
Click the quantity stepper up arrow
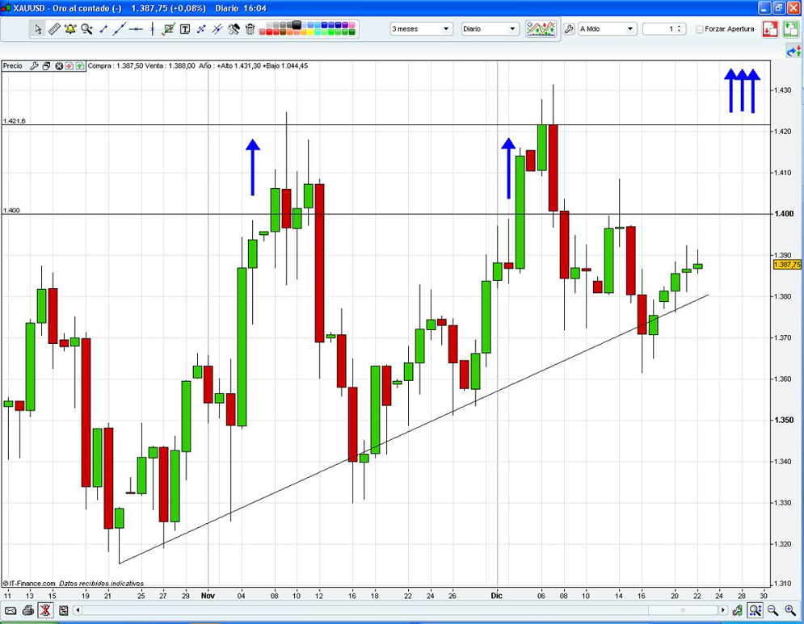click(x=680, y=26)
